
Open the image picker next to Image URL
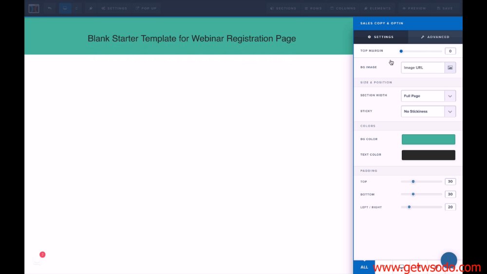pyautogui.click(x=450, y=68)
